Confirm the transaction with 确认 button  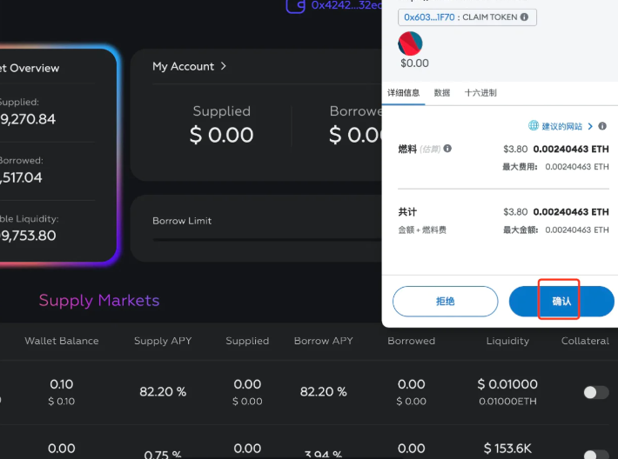point(561,301)
